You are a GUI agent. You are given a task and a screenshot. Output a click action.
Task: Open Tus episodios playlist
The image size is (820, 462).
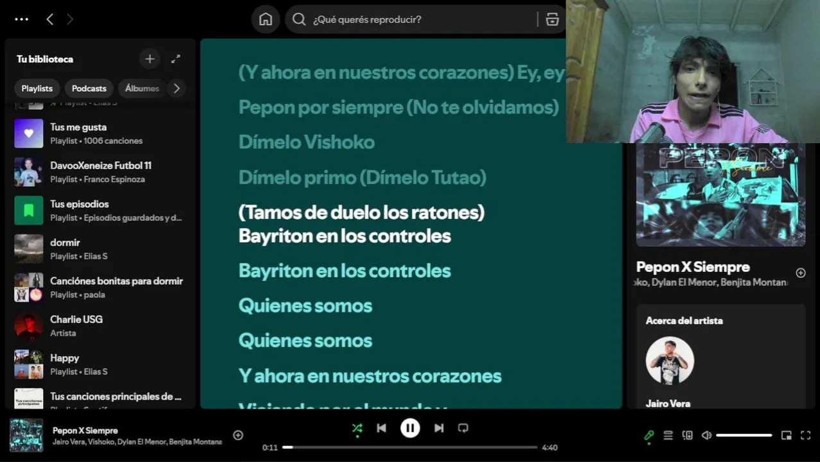click(x=100, y=210)
